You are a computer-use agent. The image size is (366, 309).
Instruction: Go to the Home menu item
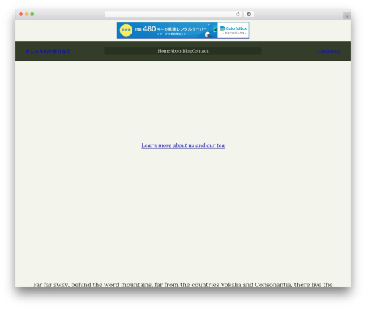tap(164, 51)
